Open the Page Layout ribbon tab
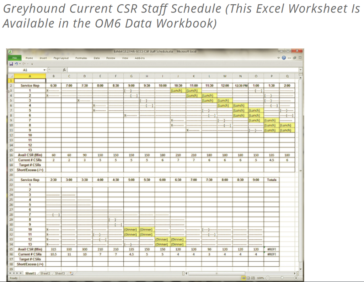Viewport: 364px width, 282px height. (x=61, y=58)
